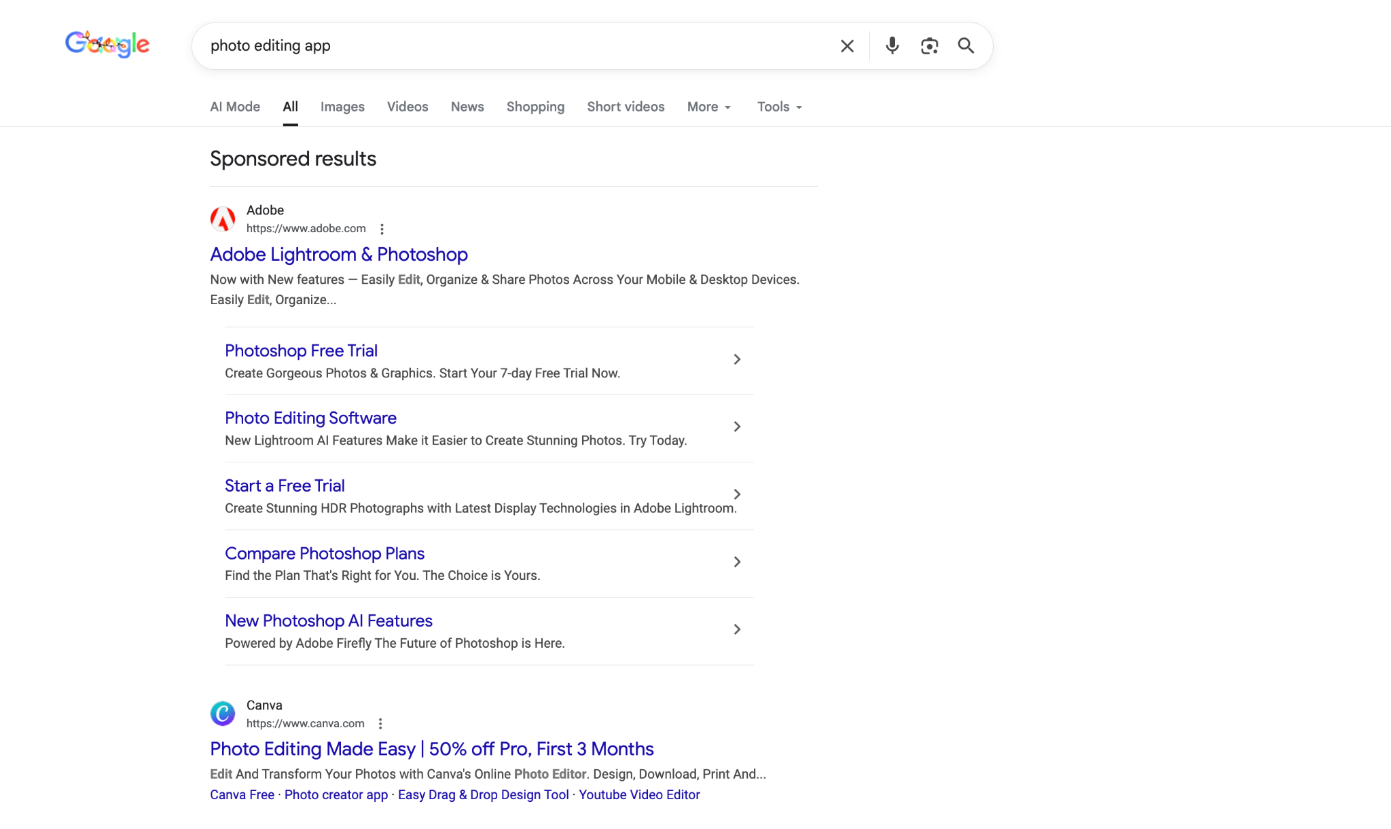The width and height of the screenshot is (1391, 829).
Task: Expand the More dropdown menu
Action: pos(708,107)
